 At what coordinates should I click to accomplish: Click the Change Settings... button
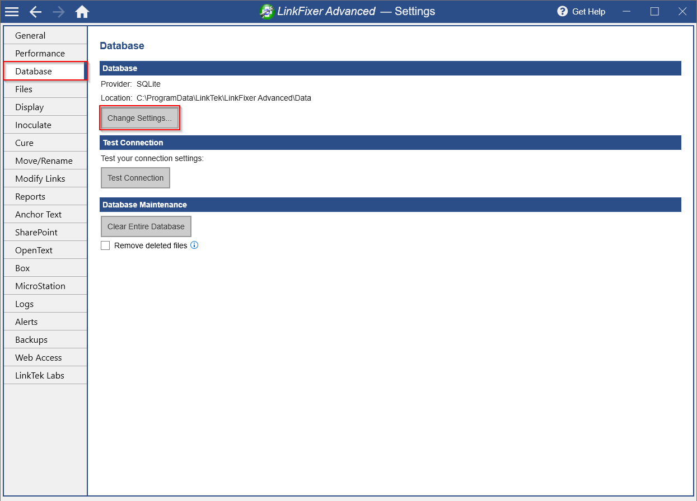point(140,118)
